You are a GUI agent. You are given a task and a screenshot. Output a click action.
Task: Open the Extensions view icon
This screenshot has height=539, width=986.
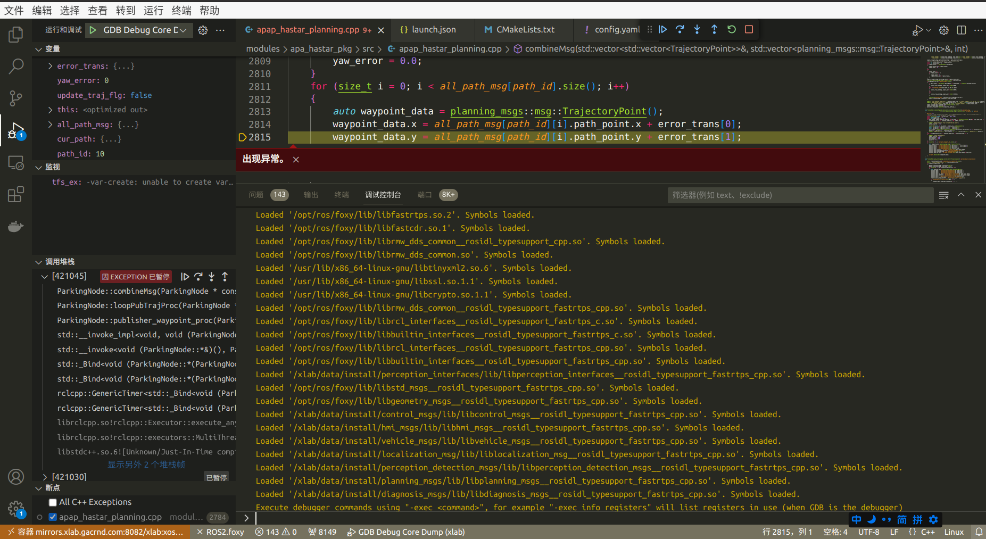15,194
